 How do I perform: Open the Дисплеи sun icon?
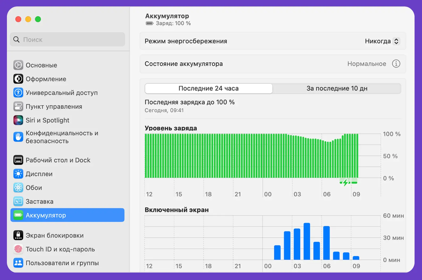(18, 174)
